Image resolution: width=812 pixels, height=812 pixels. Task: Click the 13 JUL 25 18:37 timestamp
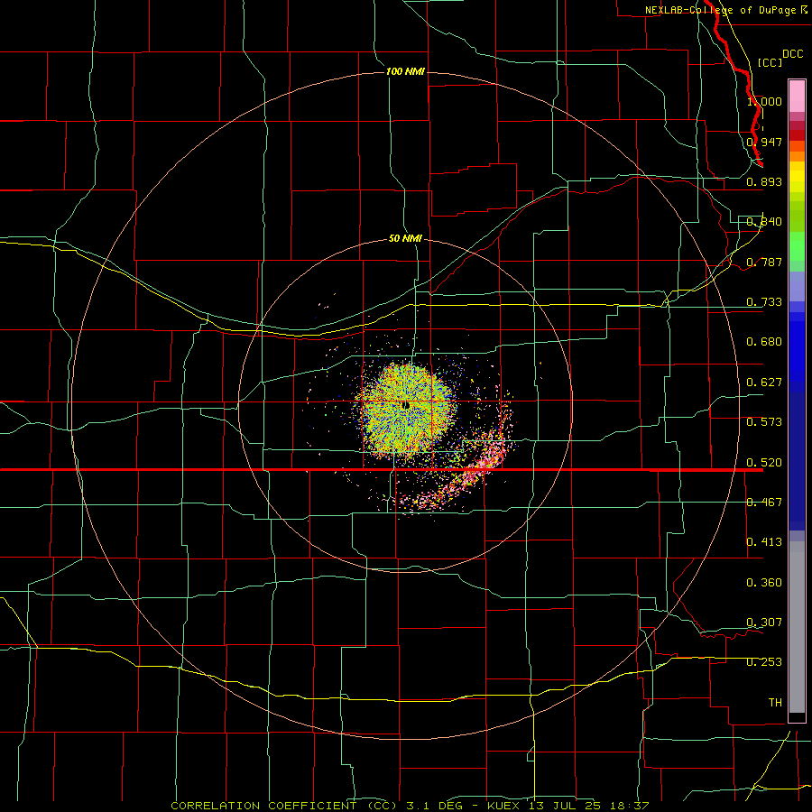coord(589,806)
